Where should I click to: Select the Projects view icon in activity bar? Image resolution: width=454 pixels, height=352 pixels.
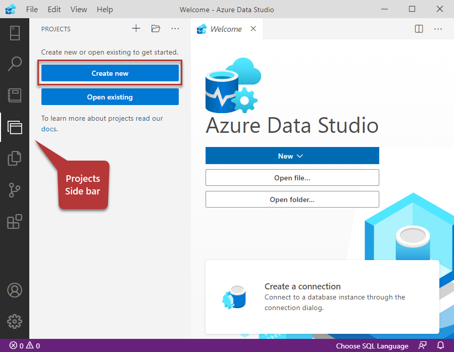point(15,127)
